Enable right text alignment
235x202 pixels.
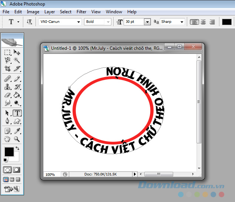tap(212, 22)
